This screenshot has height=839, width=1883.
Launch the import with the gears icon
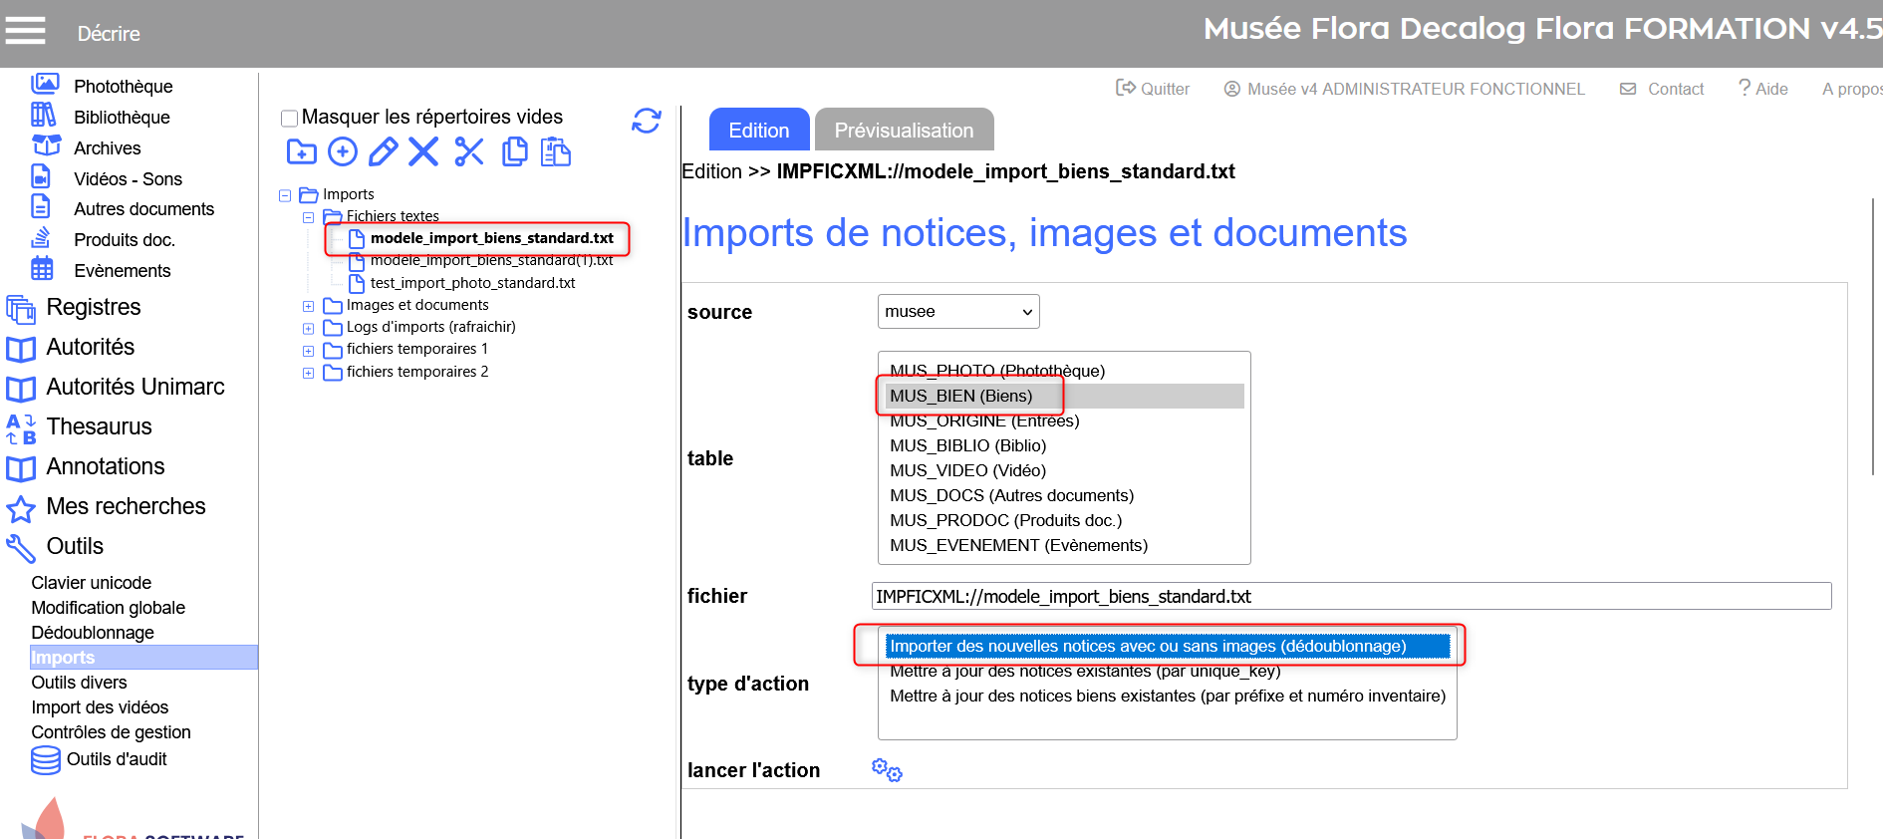[887, 770]
